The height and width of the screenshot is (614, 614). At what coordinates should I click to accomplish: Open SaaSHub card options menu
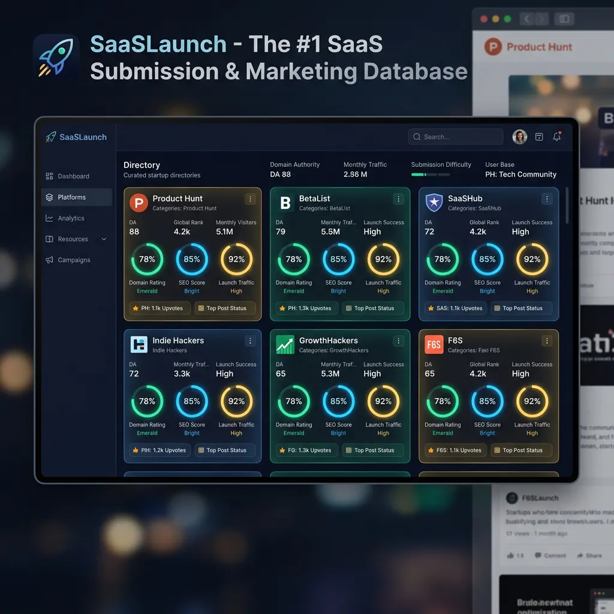point(547,199)
